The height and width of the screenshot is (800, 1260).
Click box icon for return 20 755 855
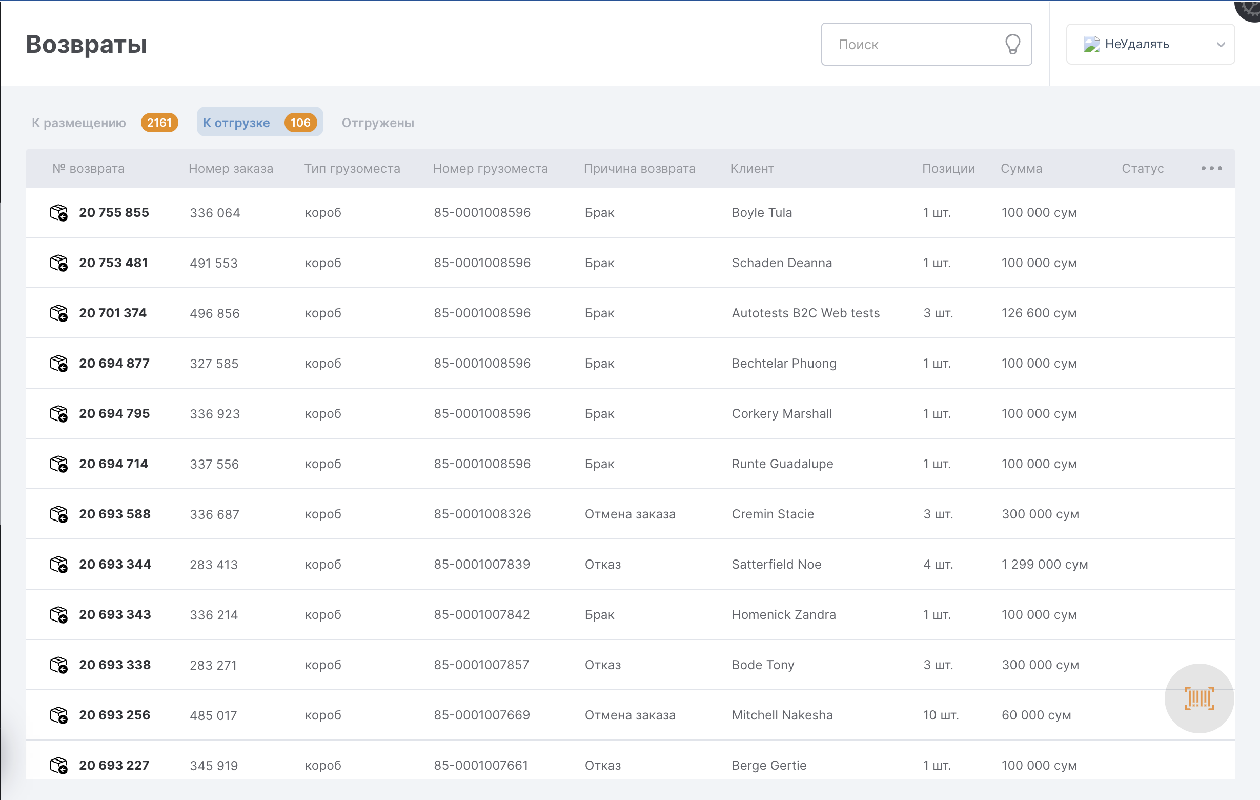pos(58,213)
